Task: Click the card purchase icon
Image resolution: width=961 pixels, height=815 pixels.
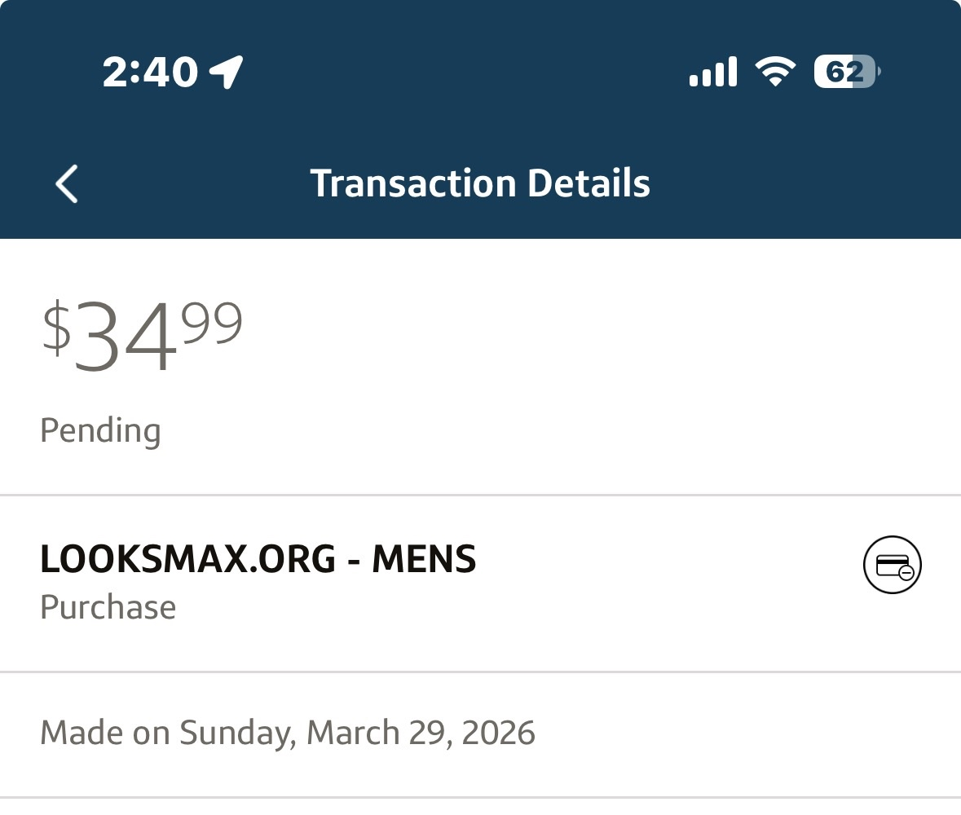Action: tap(892, 565)
